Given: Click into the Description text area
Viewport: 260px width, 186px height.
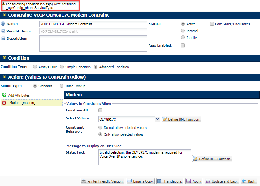Looking at the screenshot, I should (93, 43).
